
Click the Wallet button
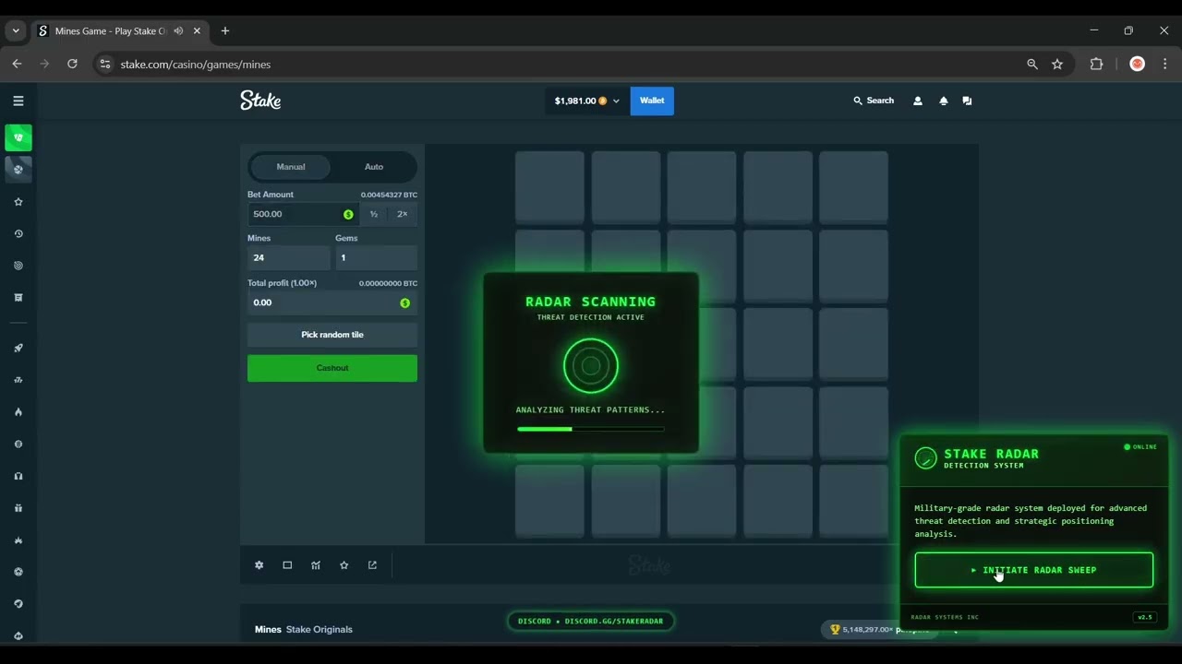pos(652,101)
